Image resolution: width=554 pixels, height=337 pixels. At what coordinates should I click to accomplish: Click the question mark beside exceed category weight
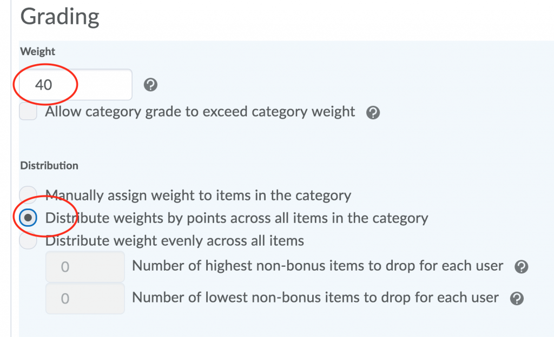click(x=373, y=112)
